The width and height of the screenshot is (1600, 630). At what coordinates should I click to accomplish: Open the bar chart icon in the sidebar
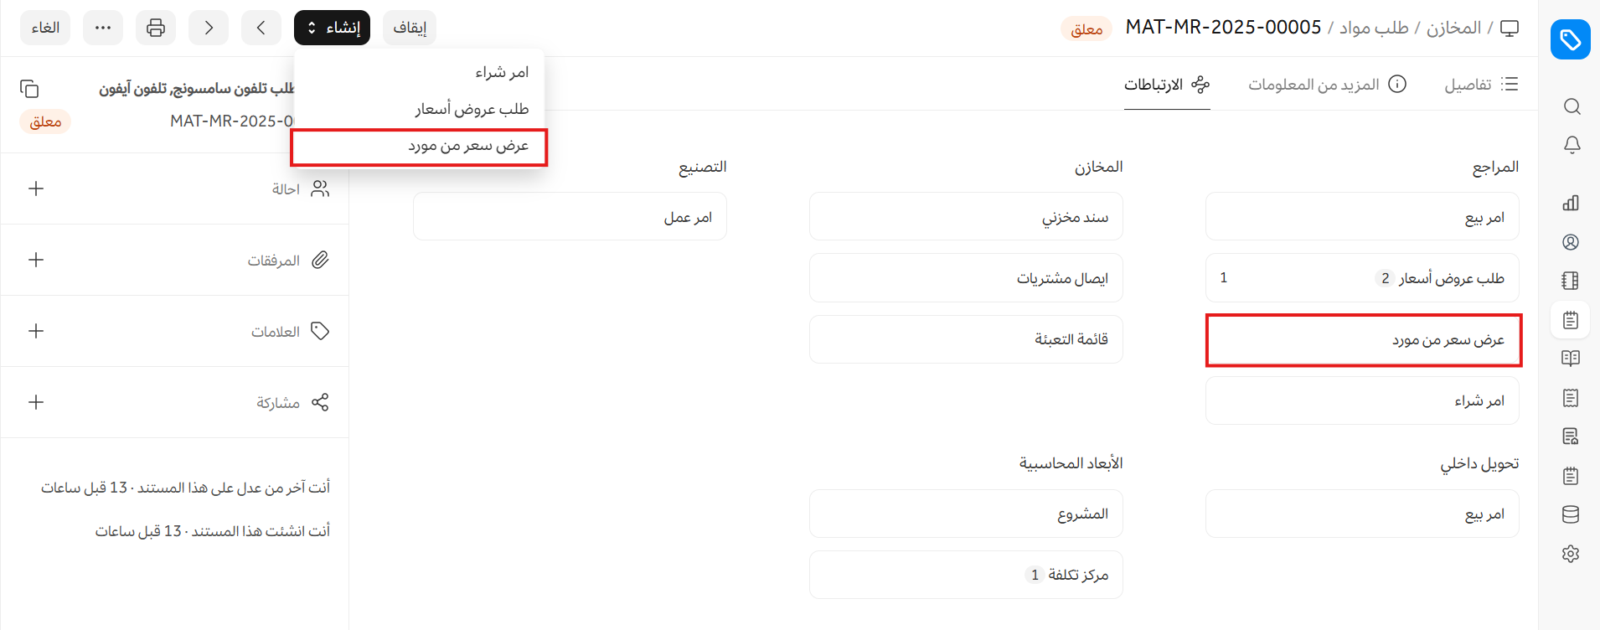point(1571,203)
